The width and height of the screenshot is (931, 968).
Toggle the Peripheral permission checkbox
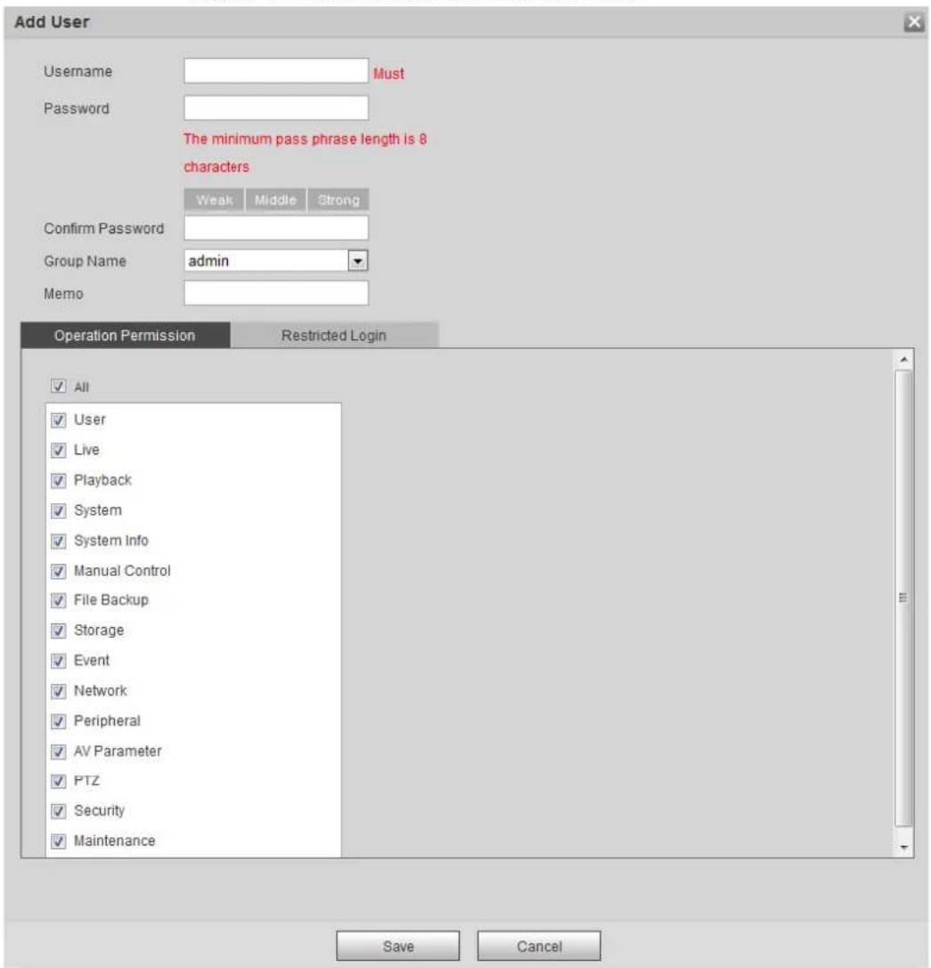pos(58,721)
